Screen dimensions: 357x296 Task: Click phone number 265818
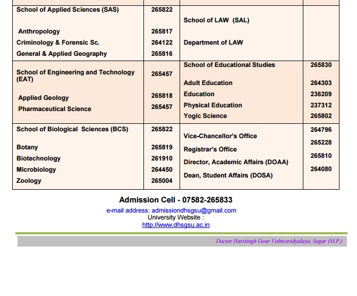point(161,96)
